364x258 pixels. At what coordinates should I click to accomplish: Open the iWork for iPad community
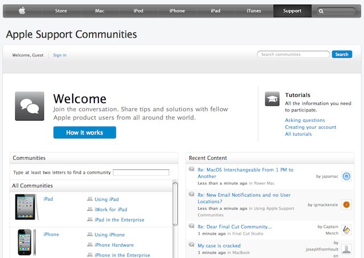pos(111,210)
